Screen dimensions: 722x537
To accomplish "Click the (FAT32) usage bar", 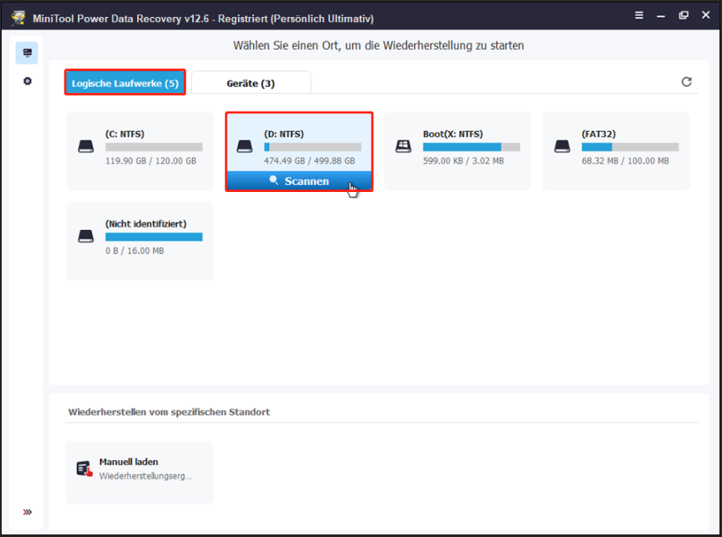I will (631, 147).
